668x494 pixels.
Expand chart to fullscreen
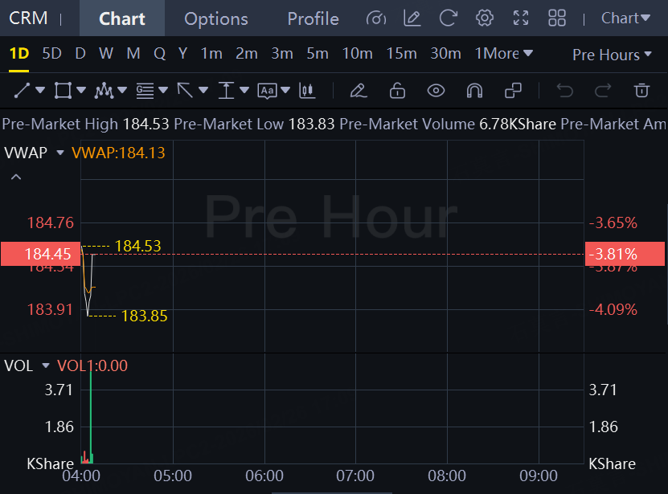pyautogui.click(x=521, y=18)
